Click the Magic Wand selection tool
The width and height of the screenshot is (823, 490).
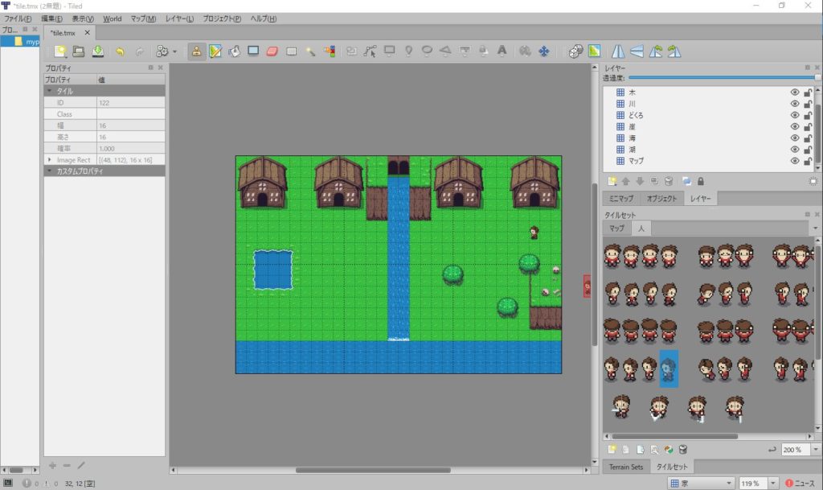coord(310,51)
